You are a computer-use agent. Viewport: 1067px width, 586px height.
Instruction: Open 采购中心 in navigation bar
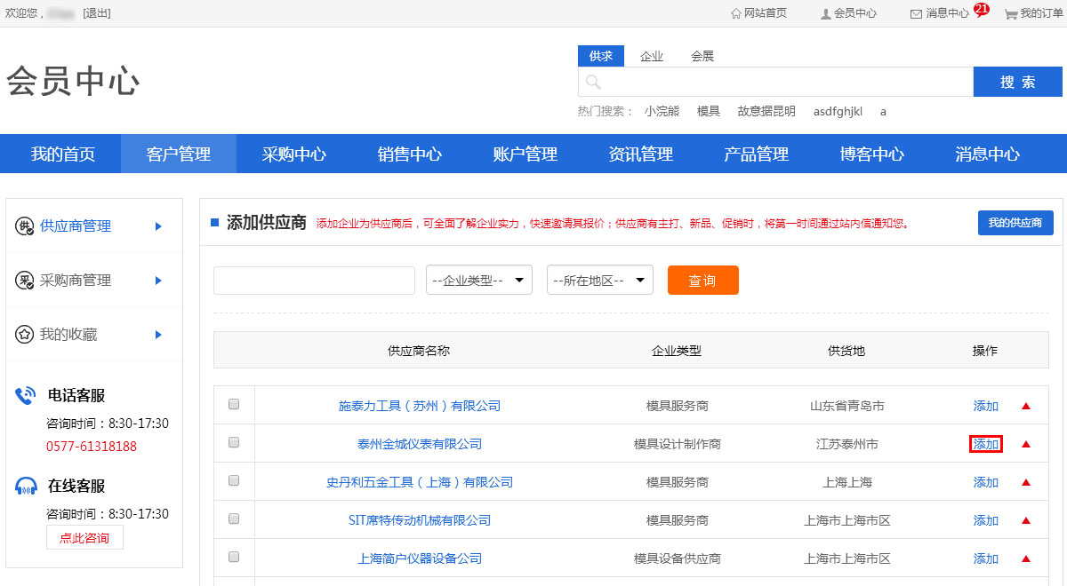pos(294,154)
